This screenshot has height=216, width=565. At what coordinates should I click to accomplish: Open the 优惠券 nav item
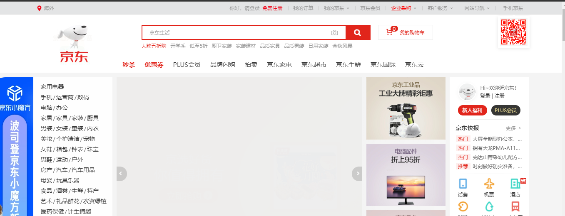pyautogui.click(x=154, y=65)
